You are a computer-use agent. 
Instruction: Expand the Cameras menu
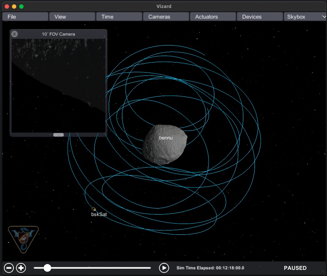tap(166, 17)
